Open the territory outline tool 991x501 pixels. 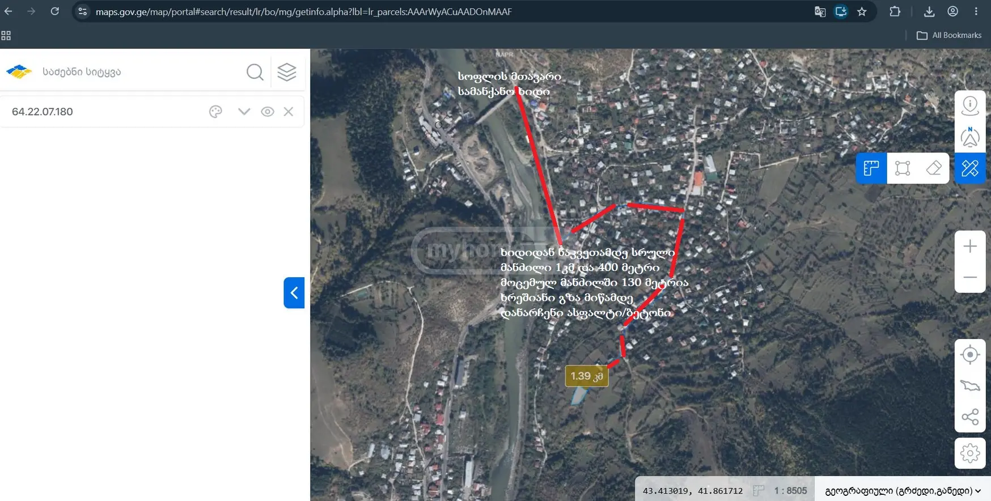coord(970,386)
